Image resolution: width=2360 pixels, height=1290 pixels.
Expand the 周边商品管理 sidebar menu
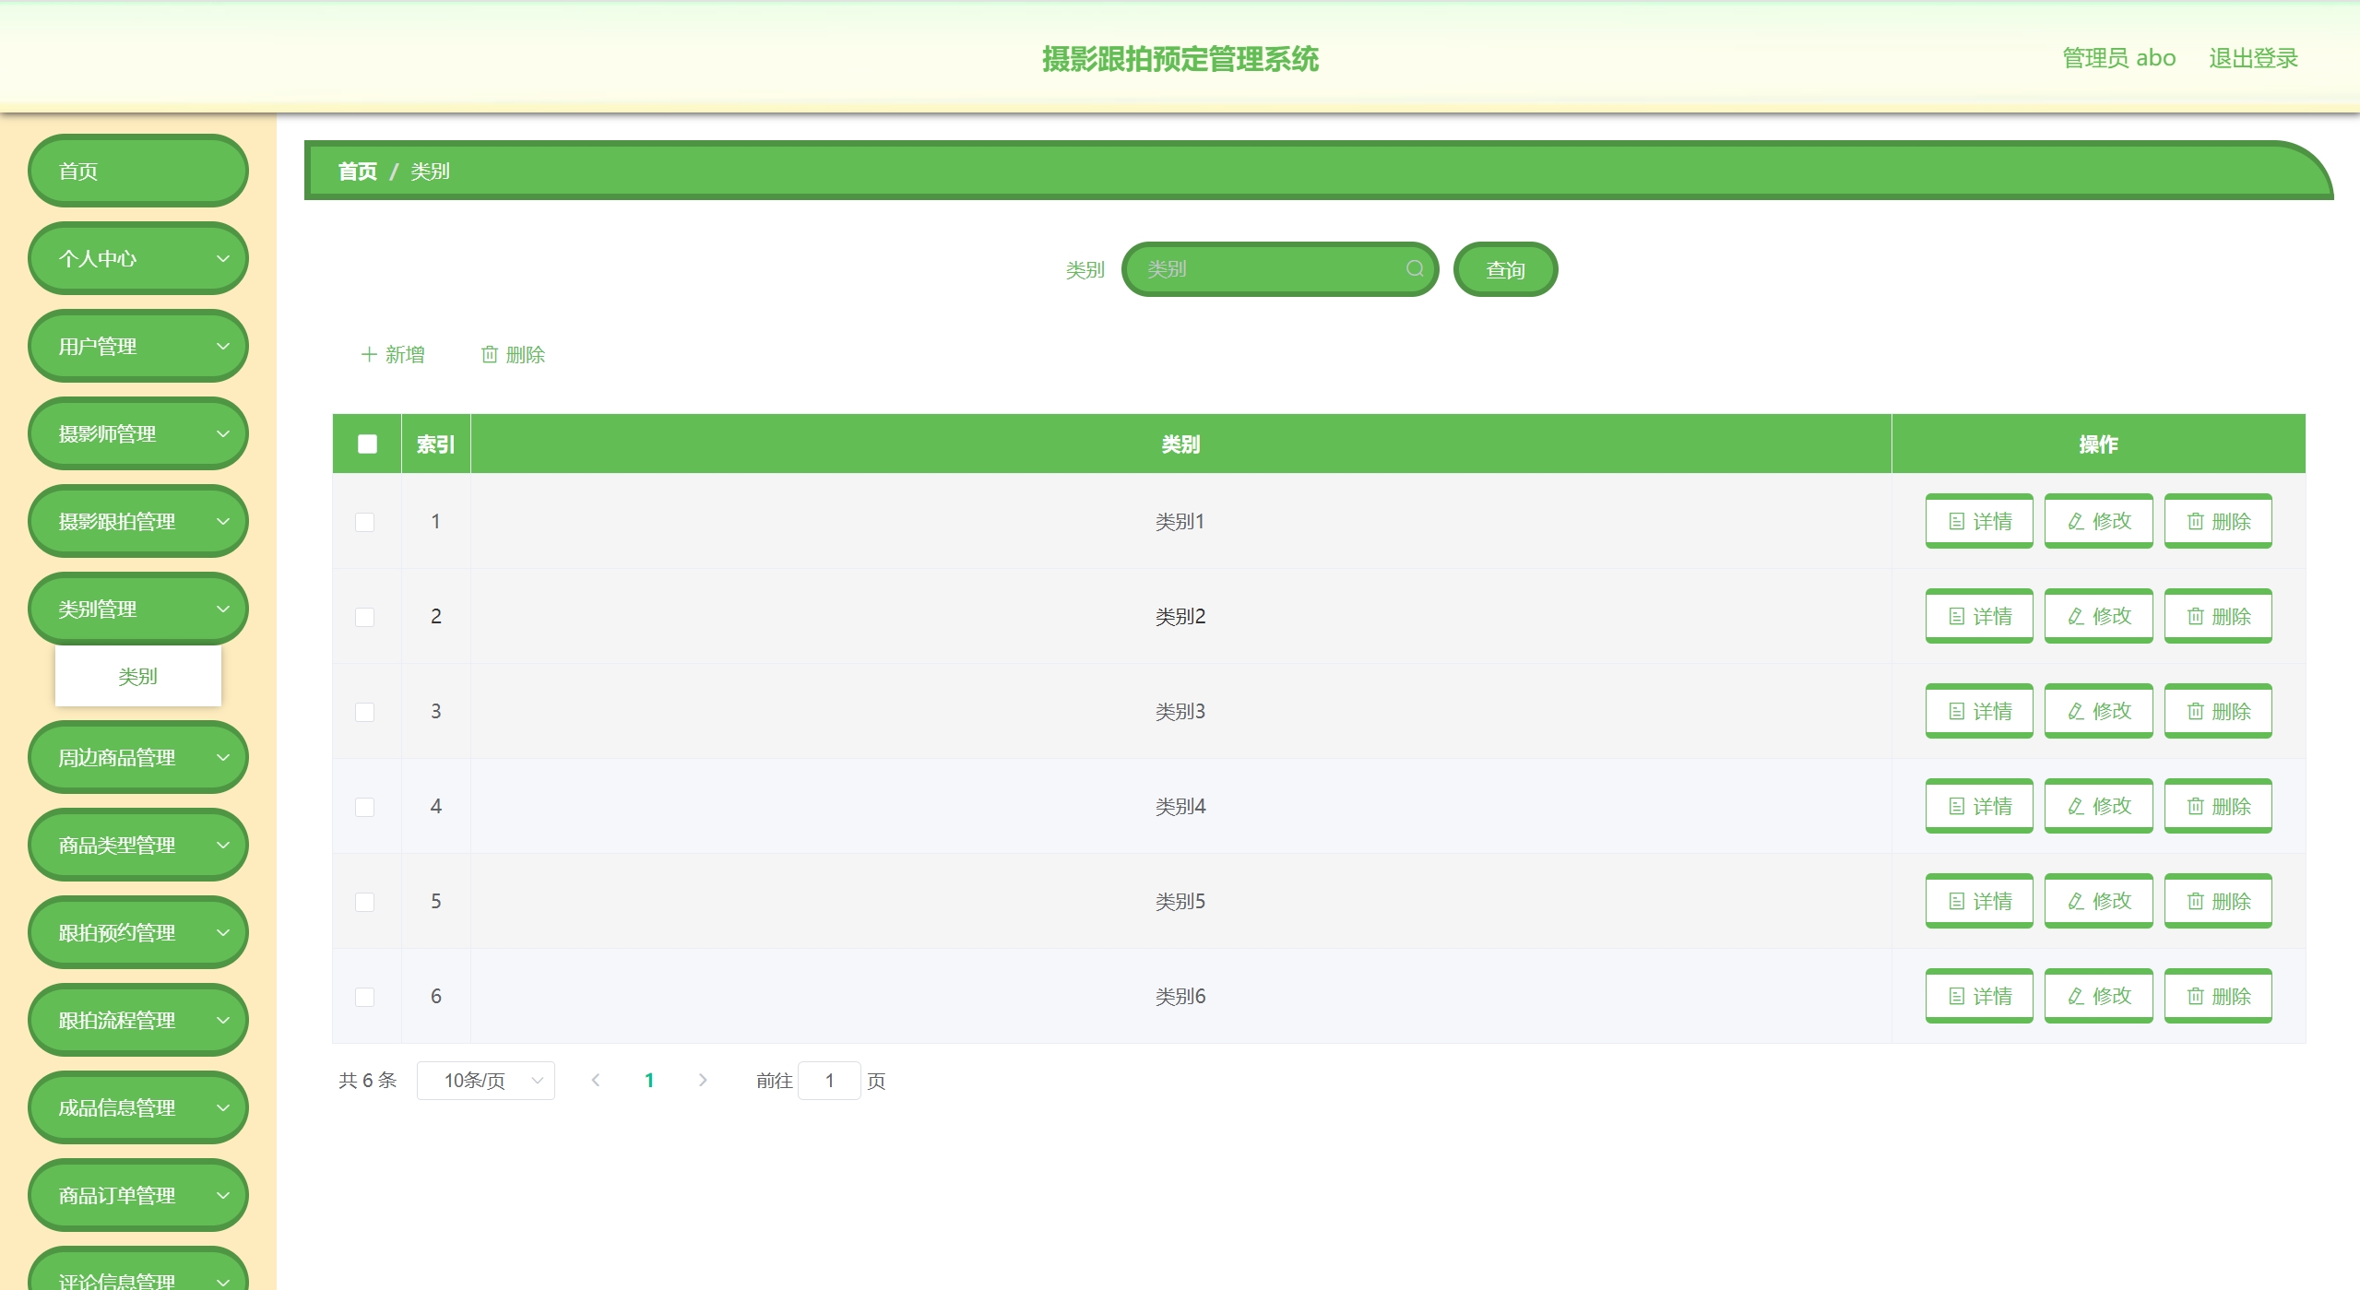coord(138,757)
